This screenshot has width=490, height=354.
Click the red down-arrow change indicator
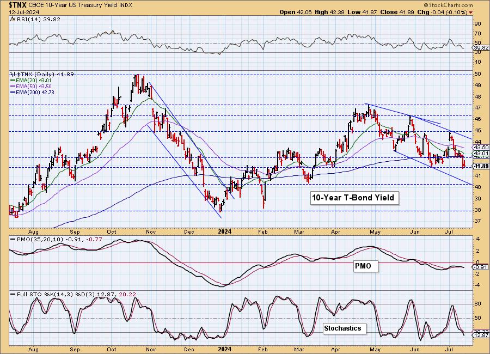[470, 13]
